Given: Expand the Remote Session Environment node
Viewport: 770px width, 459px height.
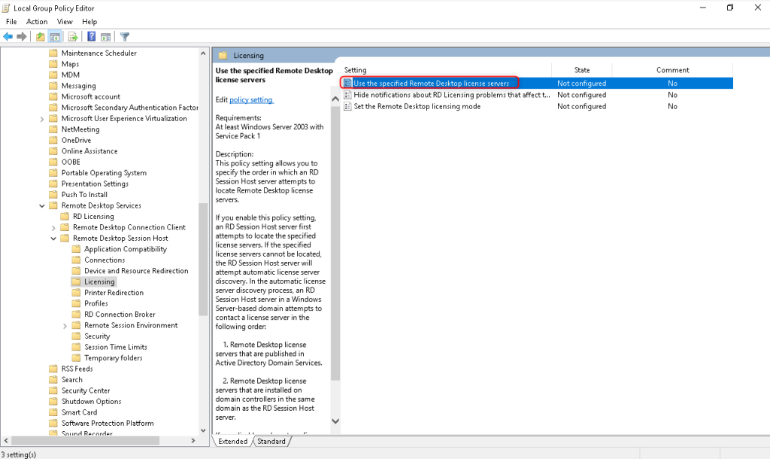Looking at the screenshot, I should 65,326.
